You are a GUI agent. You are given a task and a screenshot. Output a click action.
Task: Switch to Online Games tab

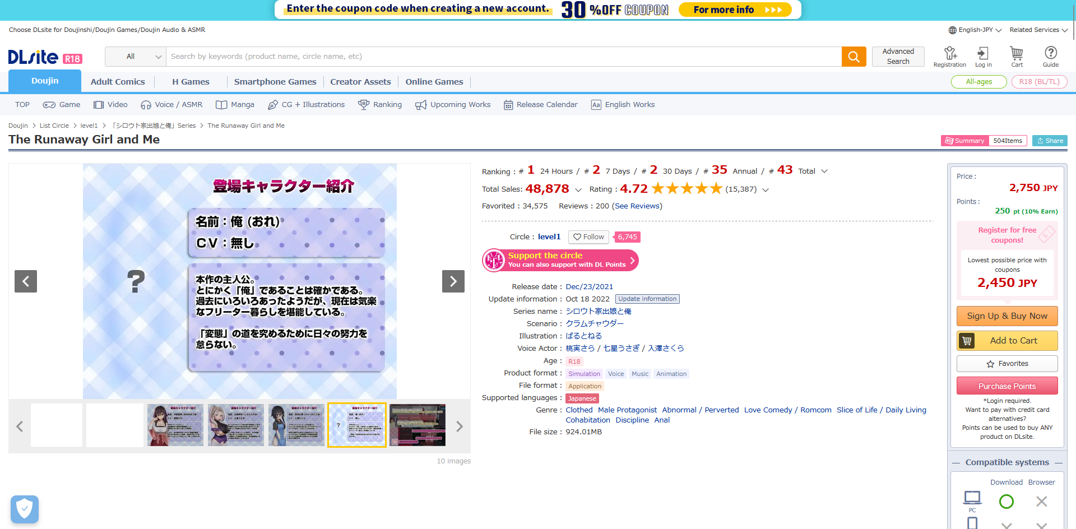pos(434,82)
